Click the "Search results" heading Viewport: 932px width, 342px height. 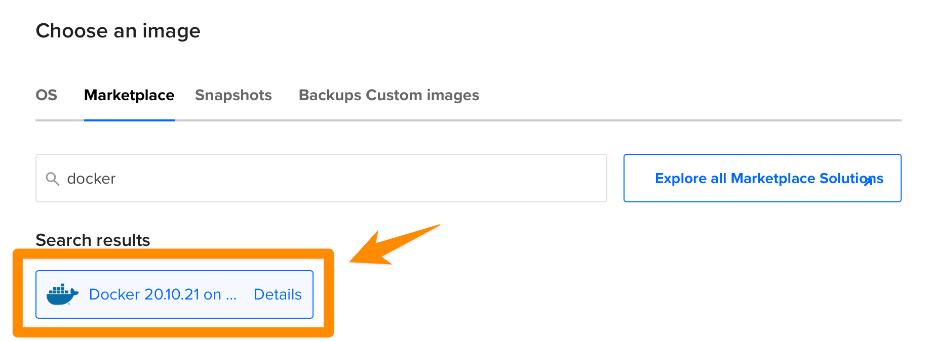tap(93, 240)
